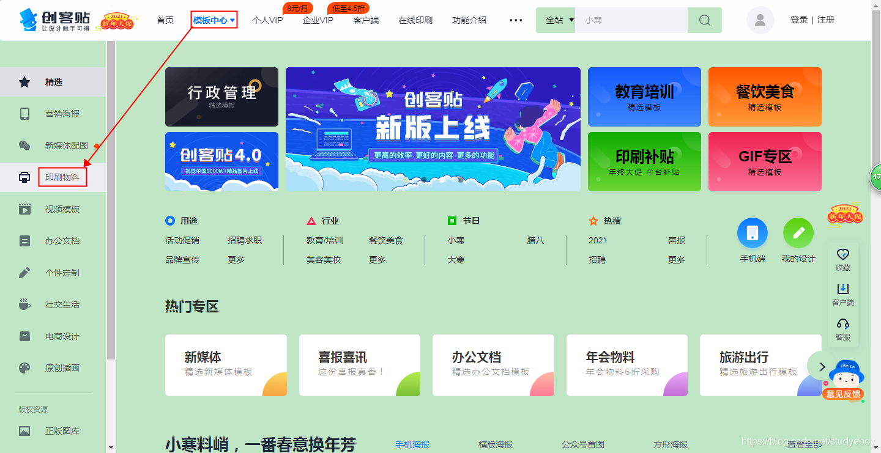Viewport: 881px width, 453px height.
Task: Open the three-dots more menu in the top nav
Action: click(516, 20)
